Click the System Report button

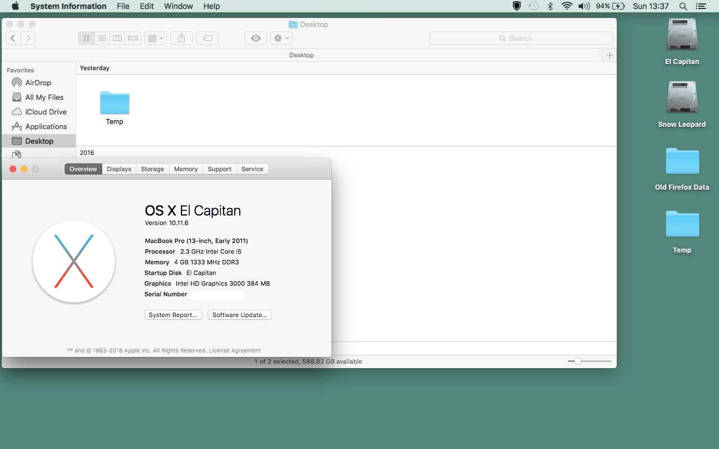(x=173, y=315)
